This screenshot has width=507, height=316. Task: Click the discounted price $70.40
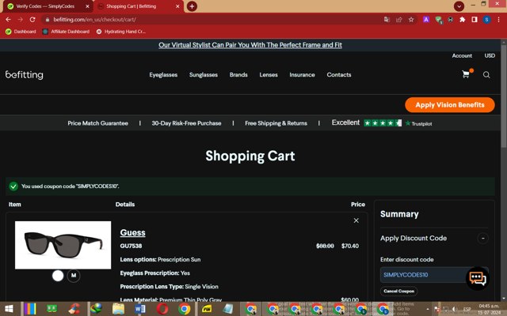tap(350, 246)
